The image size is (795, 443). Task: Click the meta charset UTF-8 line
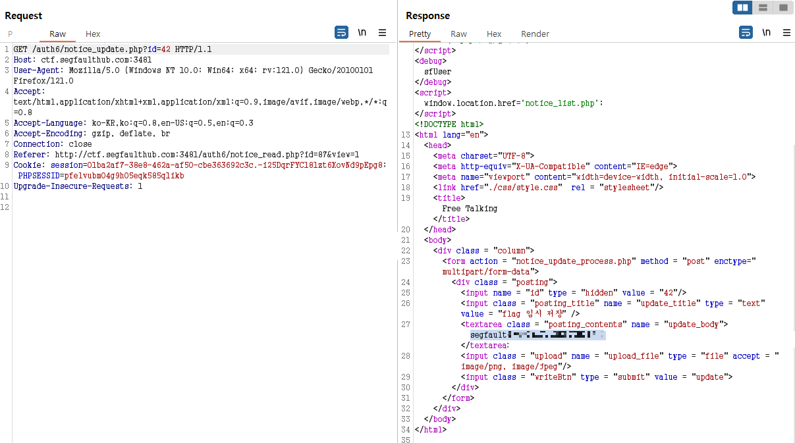(x=484, y=156)
